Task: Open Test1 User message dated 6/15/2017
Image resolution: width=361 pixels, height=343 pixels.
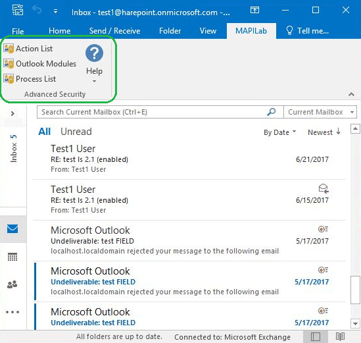Action: tap(189, 199)
